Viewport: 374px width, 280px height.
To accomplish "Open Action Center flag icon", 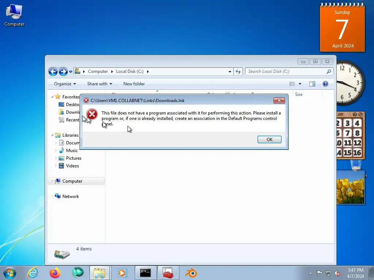I will tap(319, 273).
